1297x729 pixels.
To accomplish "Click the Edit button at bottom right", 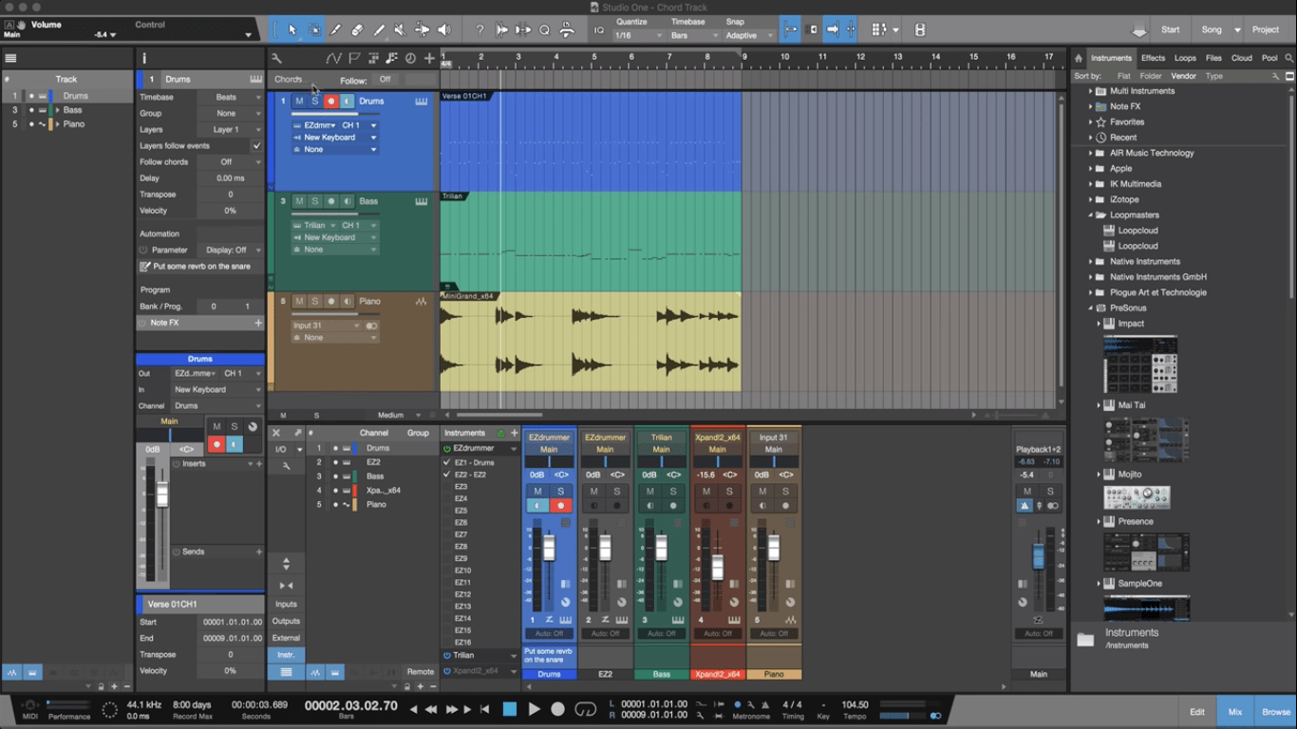I will pos(1196,711).
